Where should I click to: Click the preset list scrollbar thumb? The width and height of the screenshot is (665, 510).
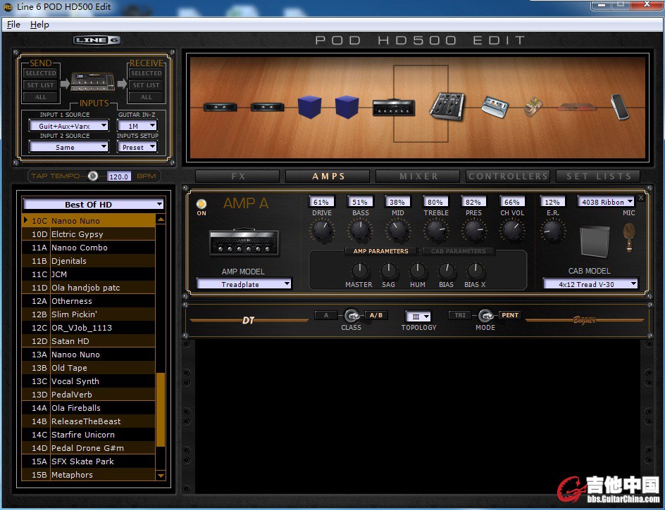pyautogui.click(x=161, y=409)
